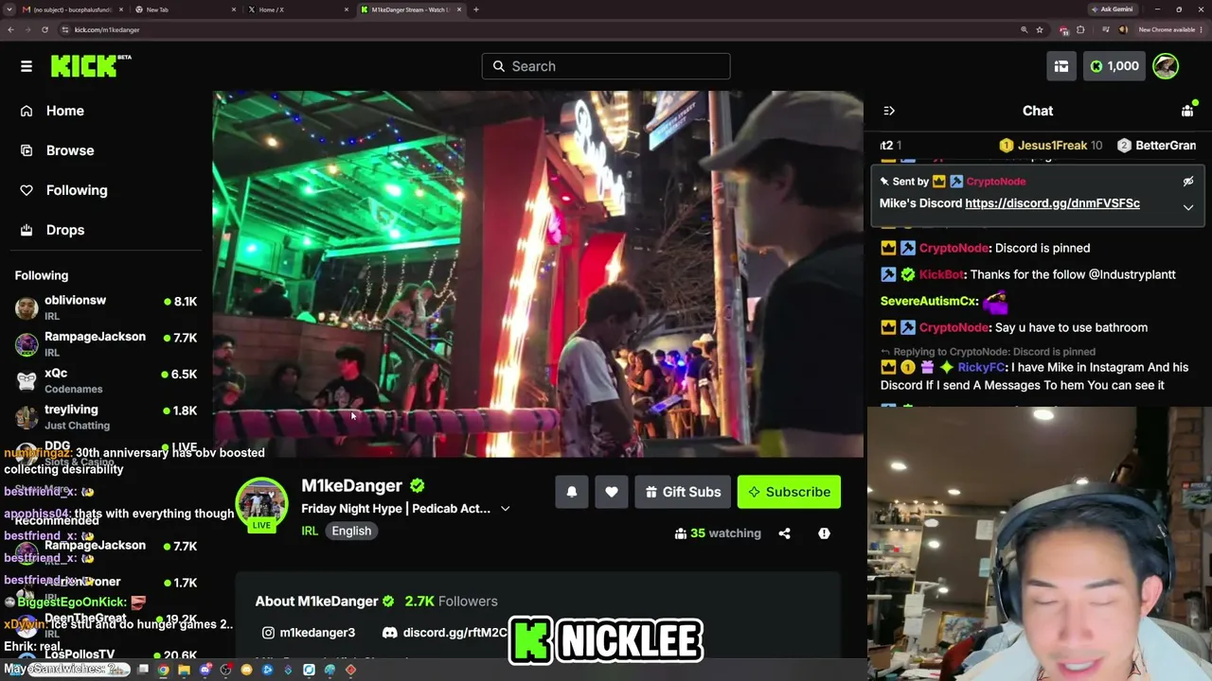Click the KickBot username in chat

point(941,274)
